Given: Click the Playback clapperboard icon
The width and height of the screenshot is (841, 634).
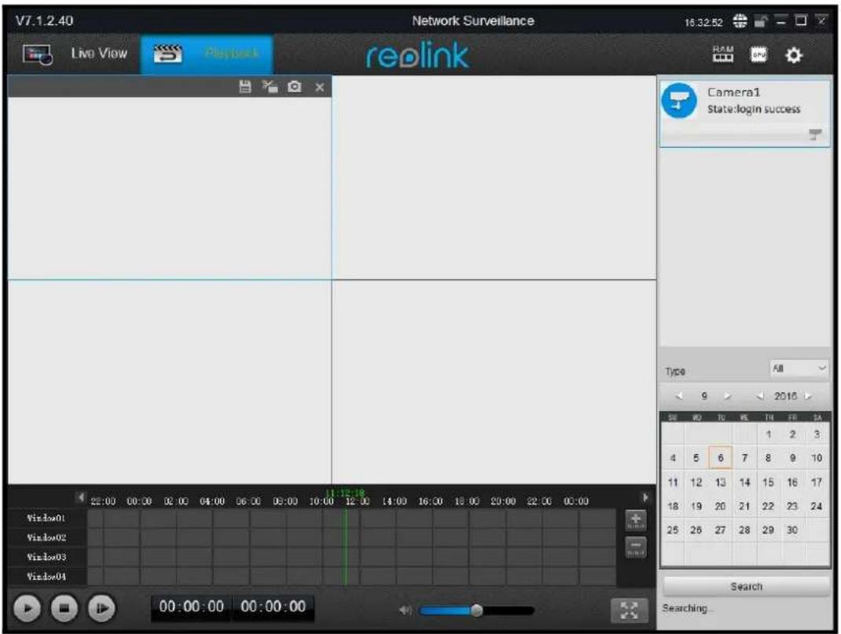Looking at the screenshot, I should point(168,53).
